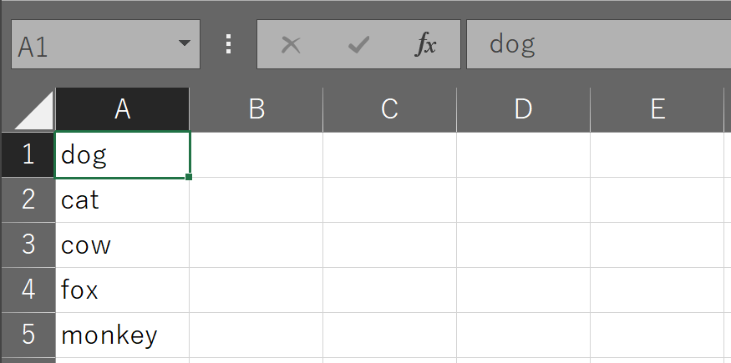Click the Enter checkmark icon in formula bar

[358, 45]
